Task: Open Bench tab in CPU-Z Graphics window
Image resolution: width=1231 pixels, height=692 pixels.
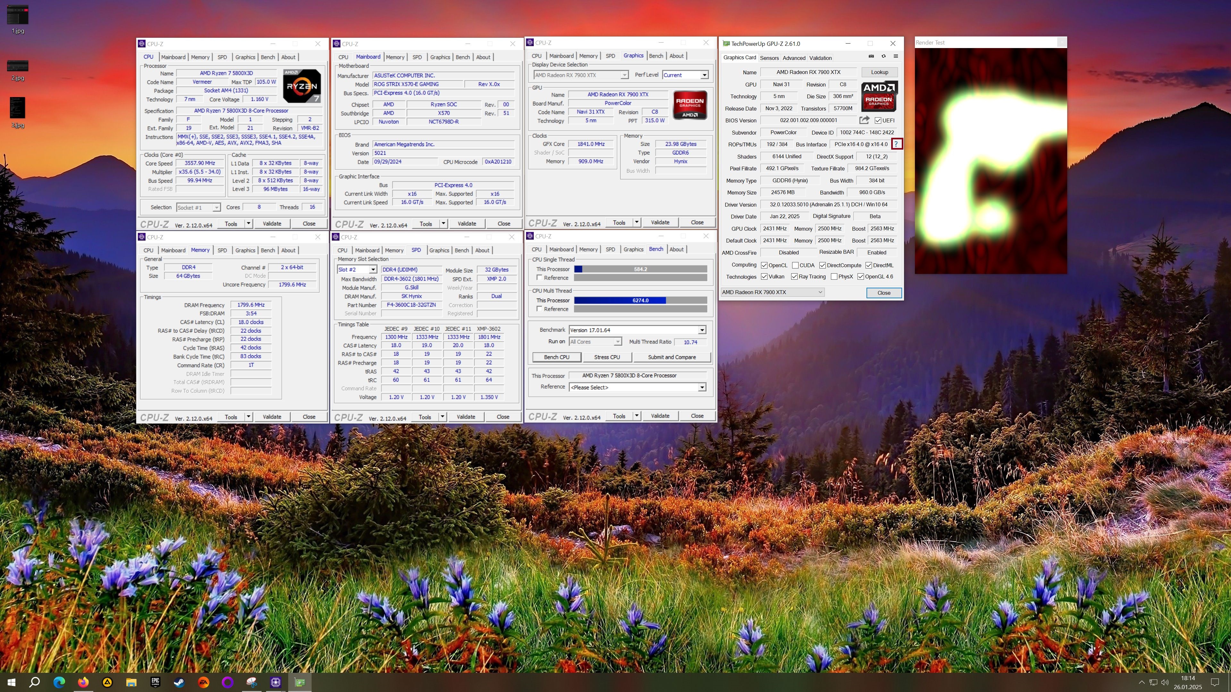Action: coord(656,56)
